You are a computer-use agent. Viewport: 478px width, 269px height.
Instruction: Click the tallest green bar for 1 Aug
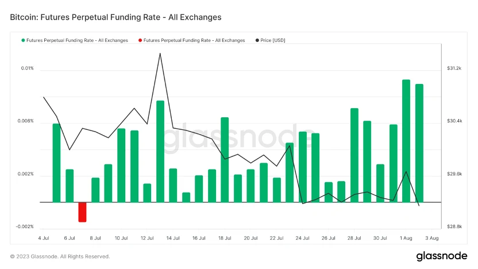pyautogui.click(x=406, y=141)
